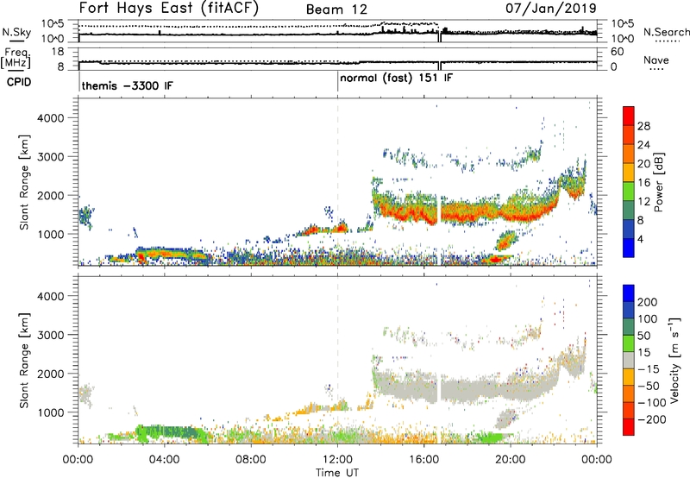Click the '20:00' time tick label
Screen dimensions: 690x478
tap(511, 460)
